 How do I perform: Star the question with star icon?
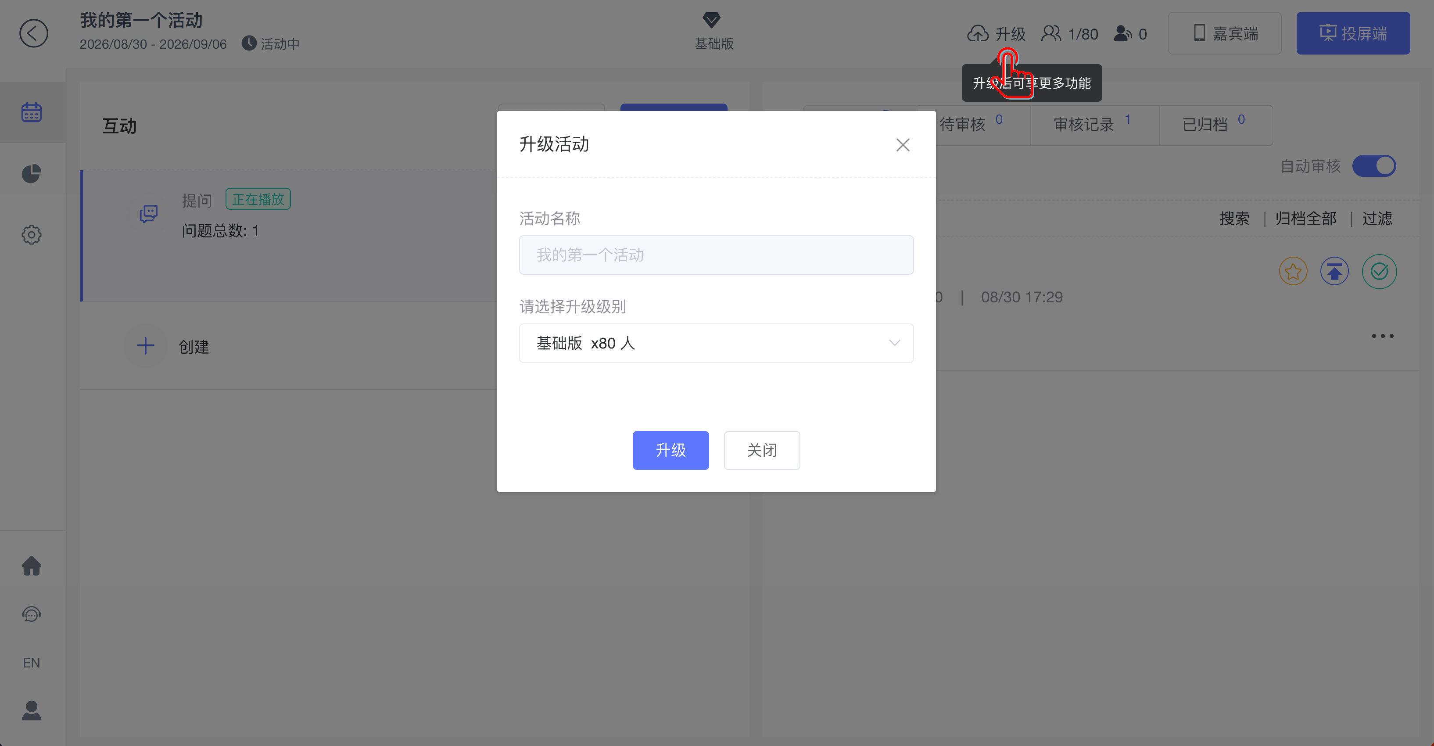tap(1293, 272)
